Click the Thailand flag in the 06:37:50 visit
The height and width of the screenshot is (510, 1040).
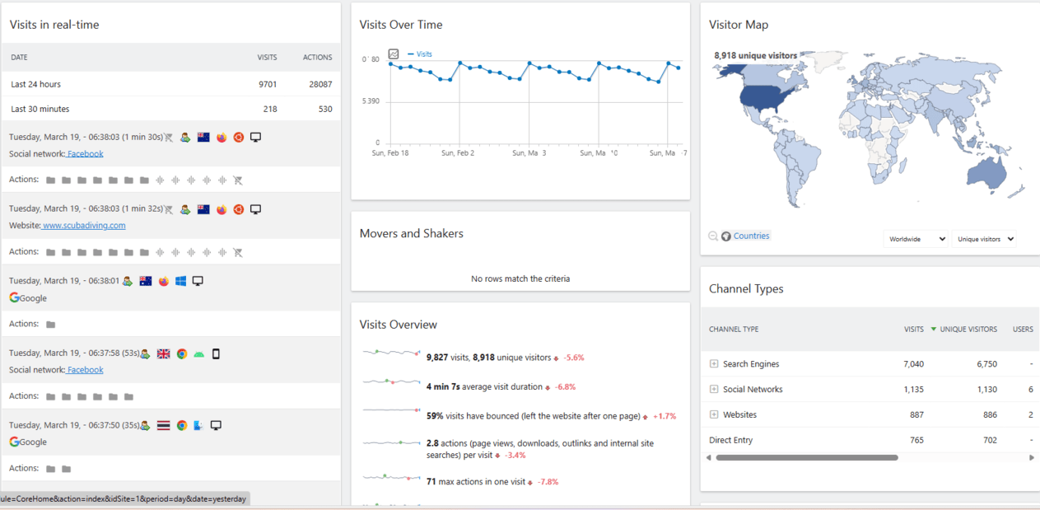163,426
